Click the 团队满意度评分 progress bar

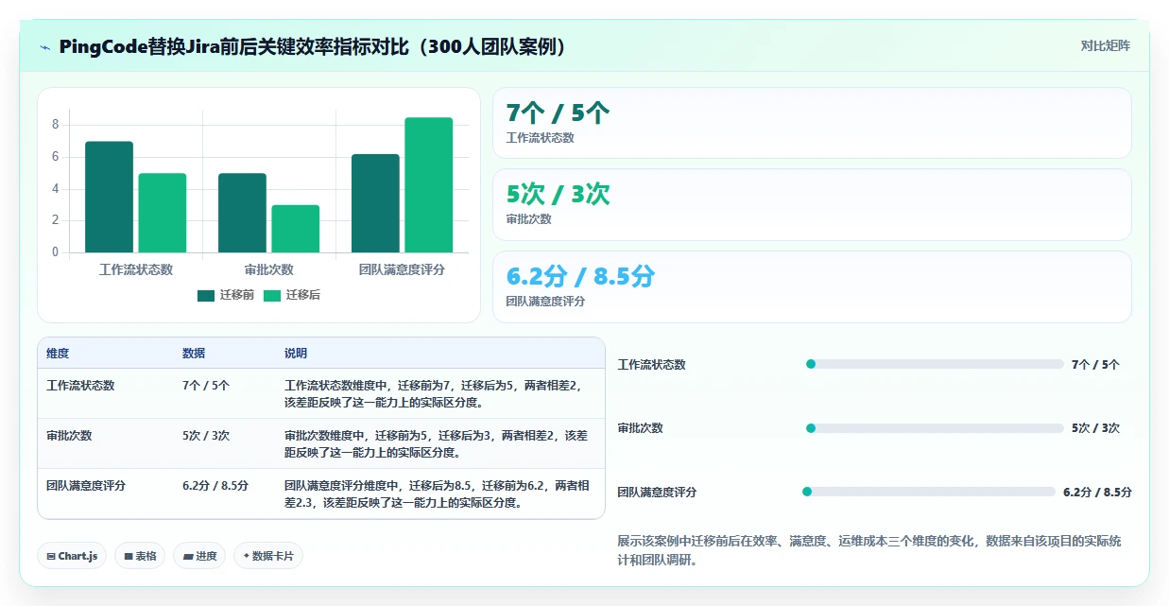pos(929,492)
